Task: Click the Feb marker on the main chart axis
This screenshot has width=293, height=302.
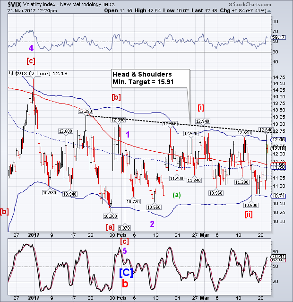Action: click(121, 235)
